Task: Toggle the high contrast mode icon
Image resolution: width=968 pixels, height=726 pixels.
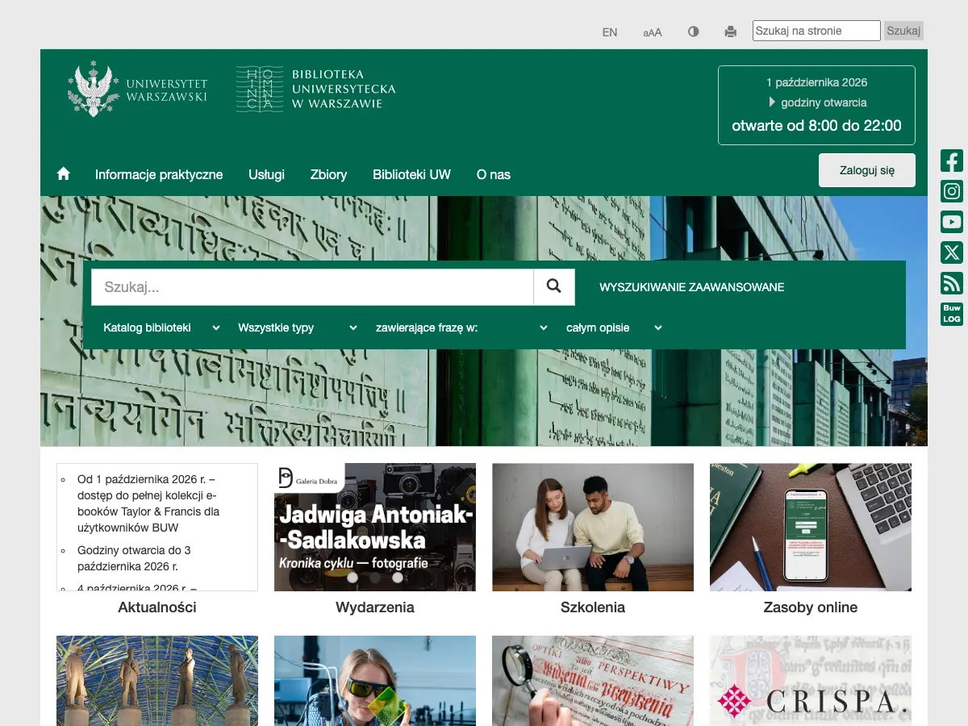Action: [694, 32]
